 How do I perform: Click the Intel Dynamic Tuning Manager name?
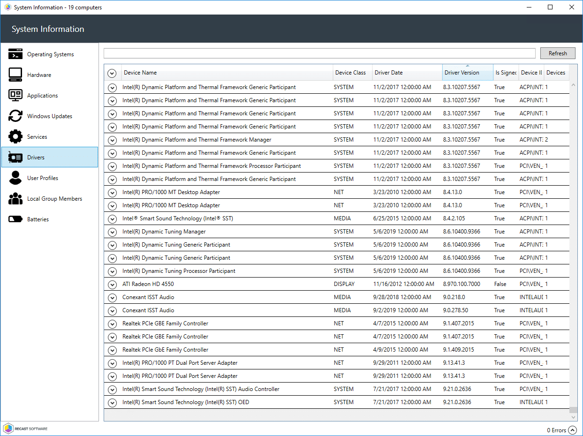click(x=164, y=232)
